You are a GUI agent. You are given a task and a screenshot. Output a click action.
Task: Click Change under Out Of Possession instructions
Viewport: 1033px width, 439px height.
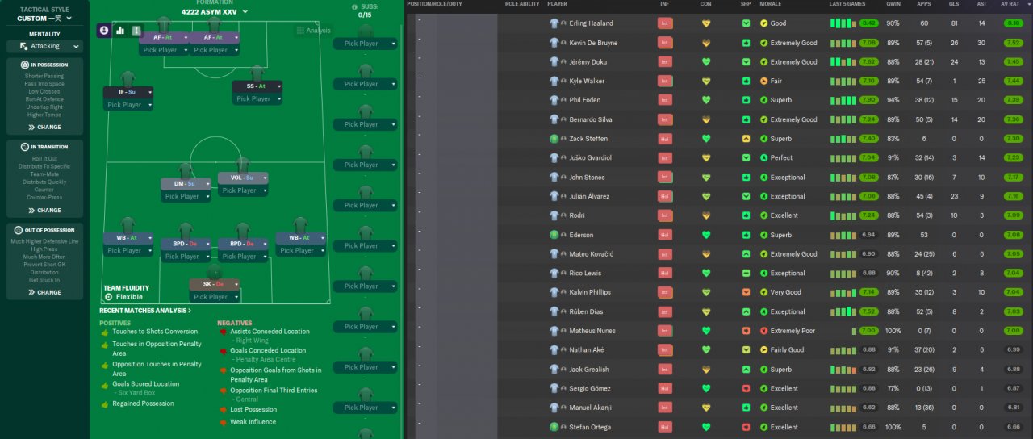click(x=44, y=292)
